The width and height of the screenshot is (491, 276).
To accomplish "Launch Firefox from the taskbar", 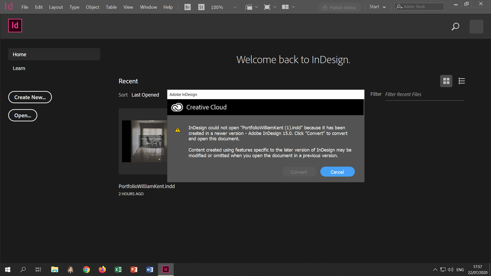I will click(102, 270).
